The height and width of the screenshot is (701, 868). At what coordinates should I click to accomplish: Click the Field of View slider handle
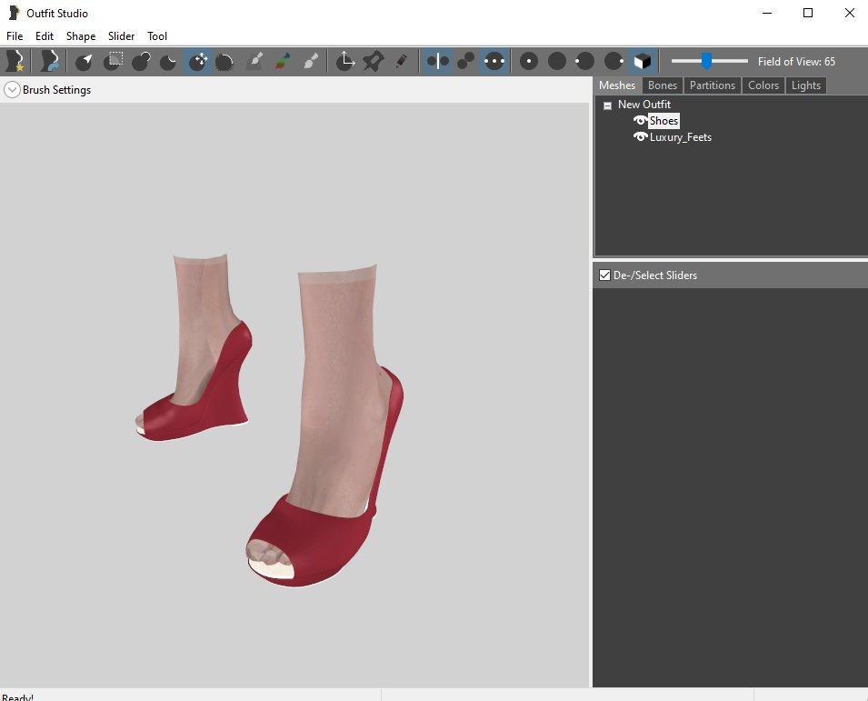pos(706,61)
